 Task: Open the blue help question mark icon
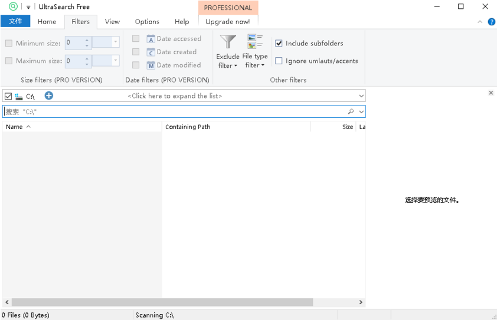[491, 22]
